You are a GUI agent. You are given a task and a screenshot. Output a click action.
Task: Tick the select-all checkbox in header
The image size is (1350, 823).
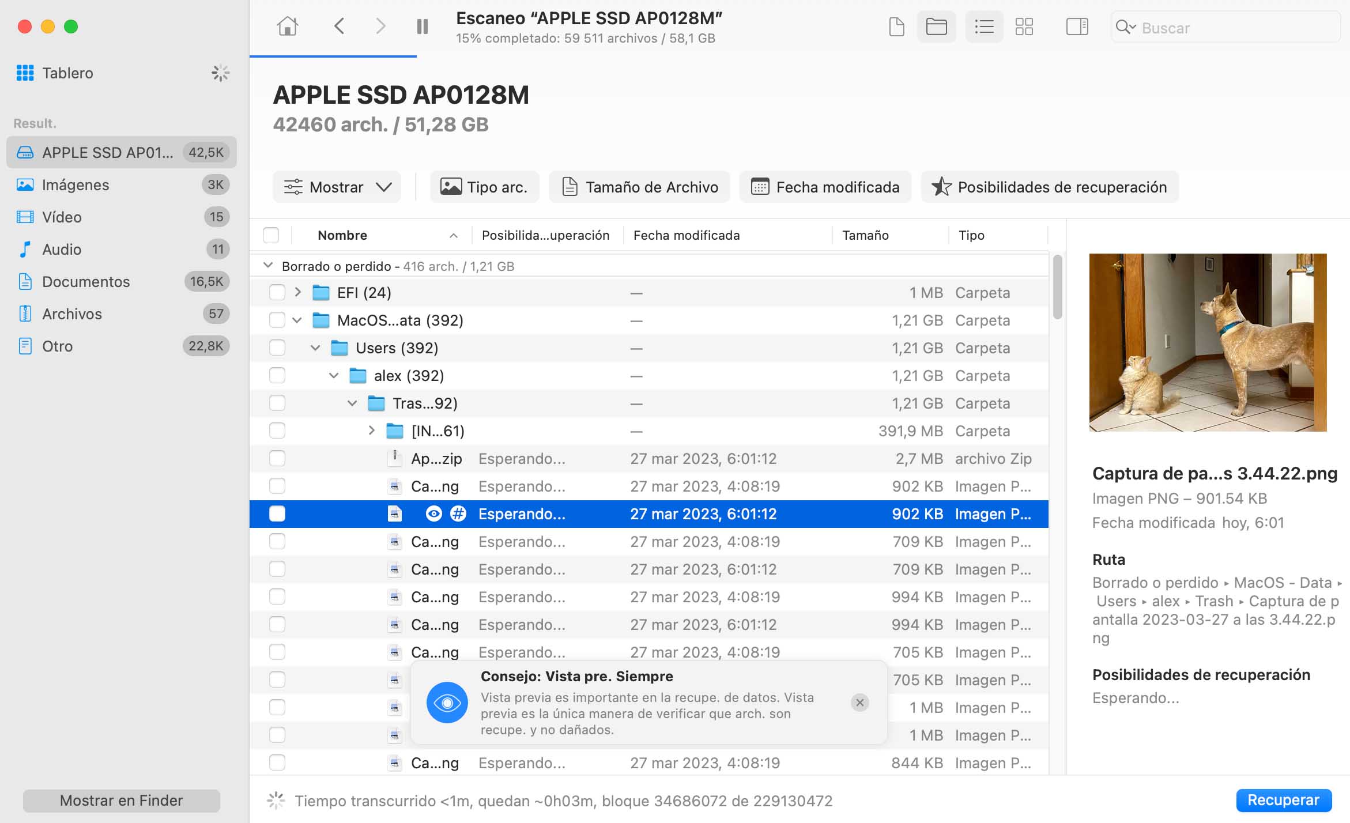[x=271, y=235]
